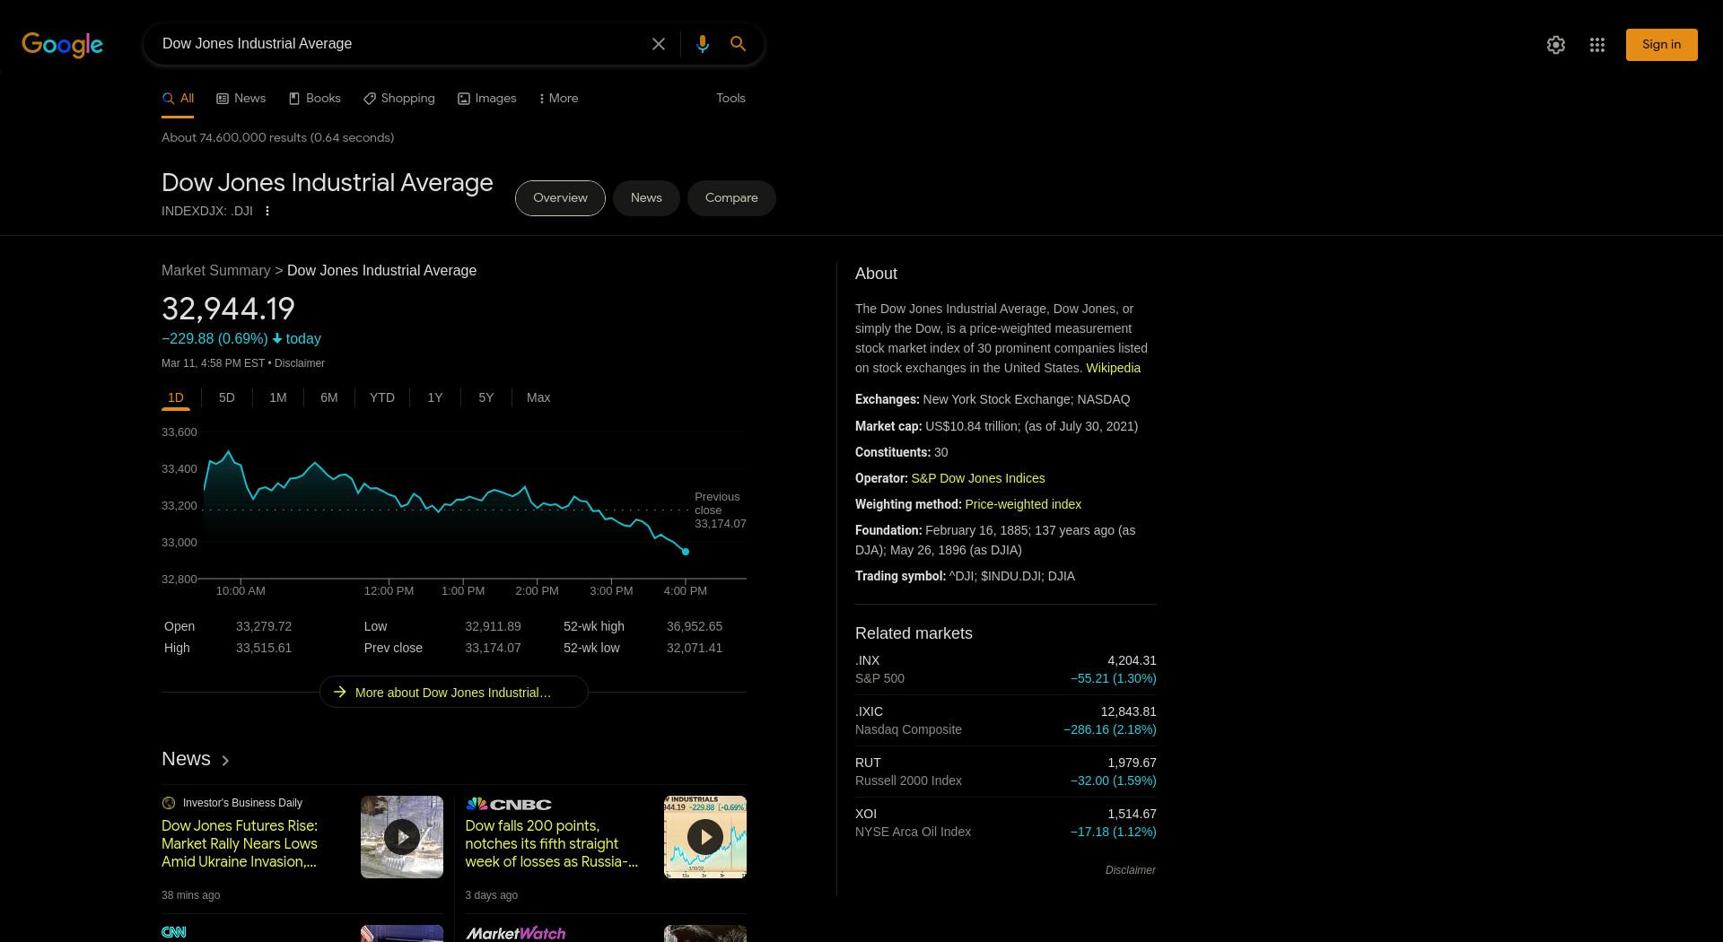
Task: Click the CNN logo
Action: (x=174, y=933)
